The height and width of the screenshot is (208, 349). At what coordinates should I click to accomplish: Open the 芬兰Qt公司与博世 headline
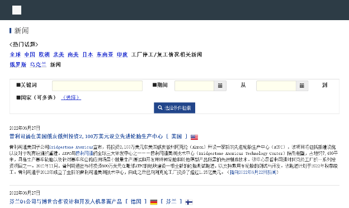click(65, 201)
